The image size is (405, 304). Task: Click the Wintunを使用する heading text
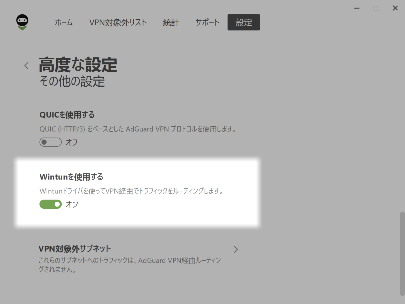71,177
